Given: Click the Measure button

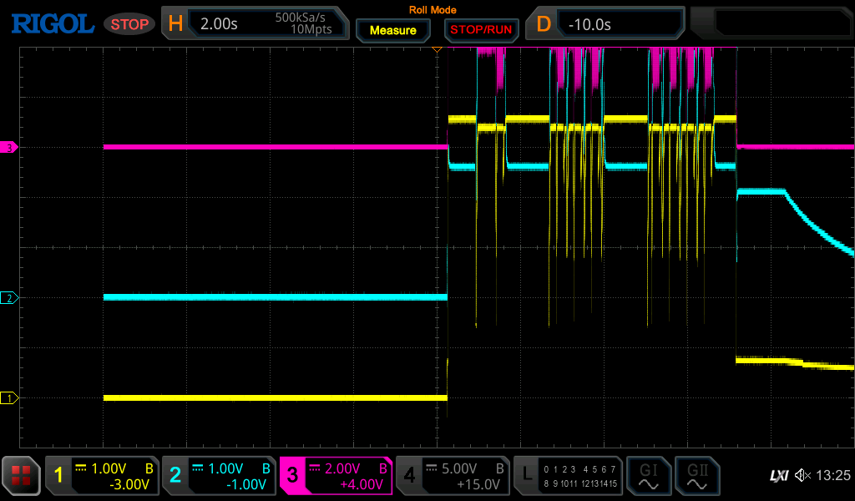Looking at the screenshot, I should coord(393,30).
